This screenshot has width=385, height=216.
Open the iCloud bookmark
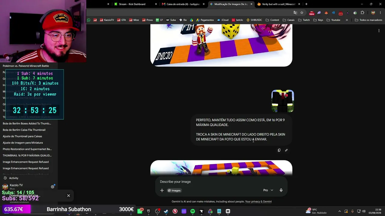tap(223, 20)
